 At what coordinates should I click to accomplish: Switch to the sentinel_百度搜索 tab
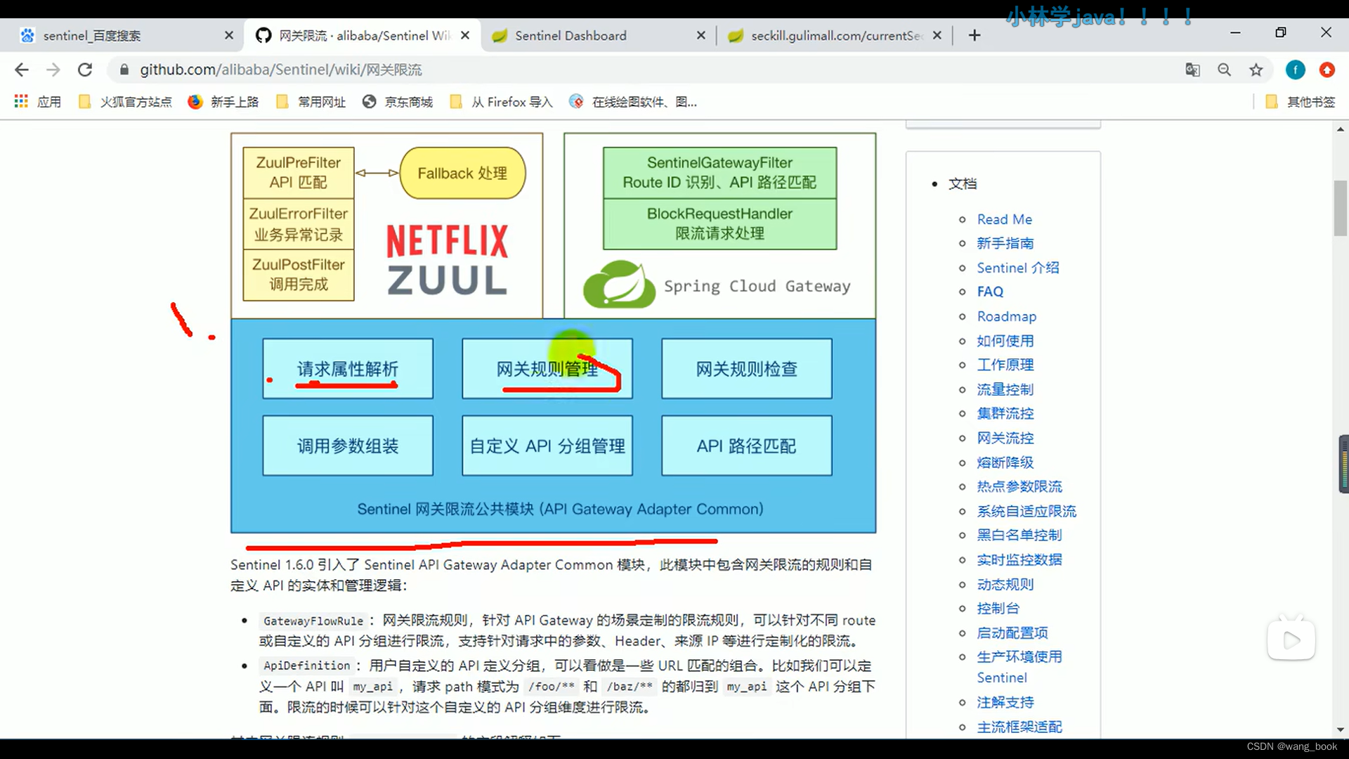(x=91, y=35)
